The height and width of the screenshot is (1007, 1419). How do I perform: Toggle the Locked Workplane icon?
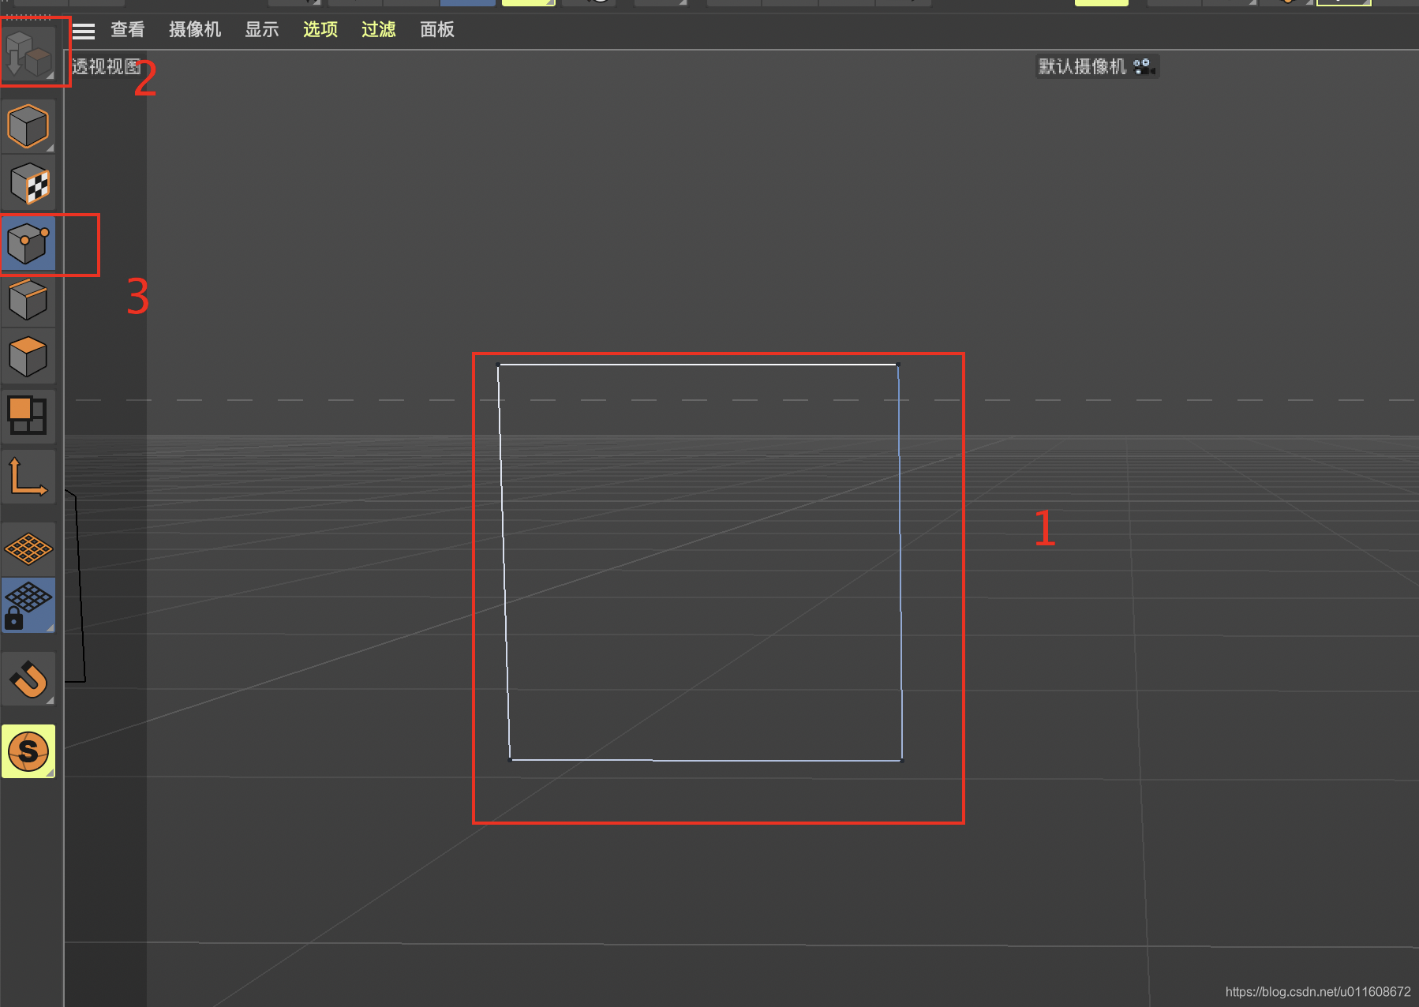(28, 605)
